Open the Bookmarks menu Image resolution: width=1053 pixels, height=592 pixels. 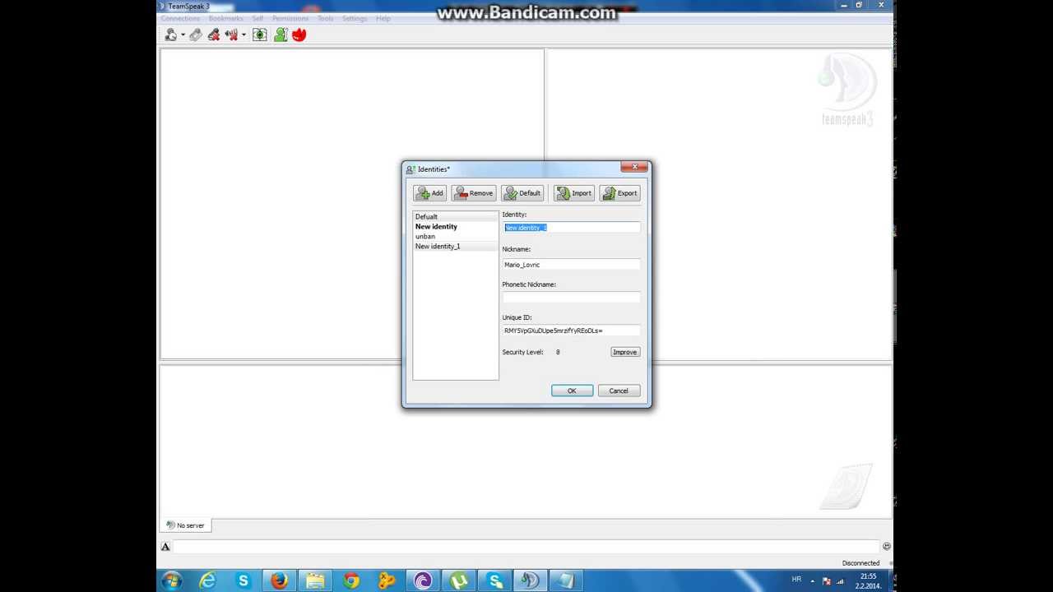[x=225, y=18]
